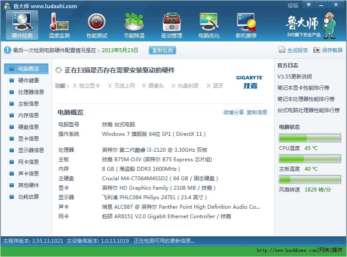Open the 温度监测 temperature monitor
The height and width of the screenshot is (257, 347).
point(59,25)
